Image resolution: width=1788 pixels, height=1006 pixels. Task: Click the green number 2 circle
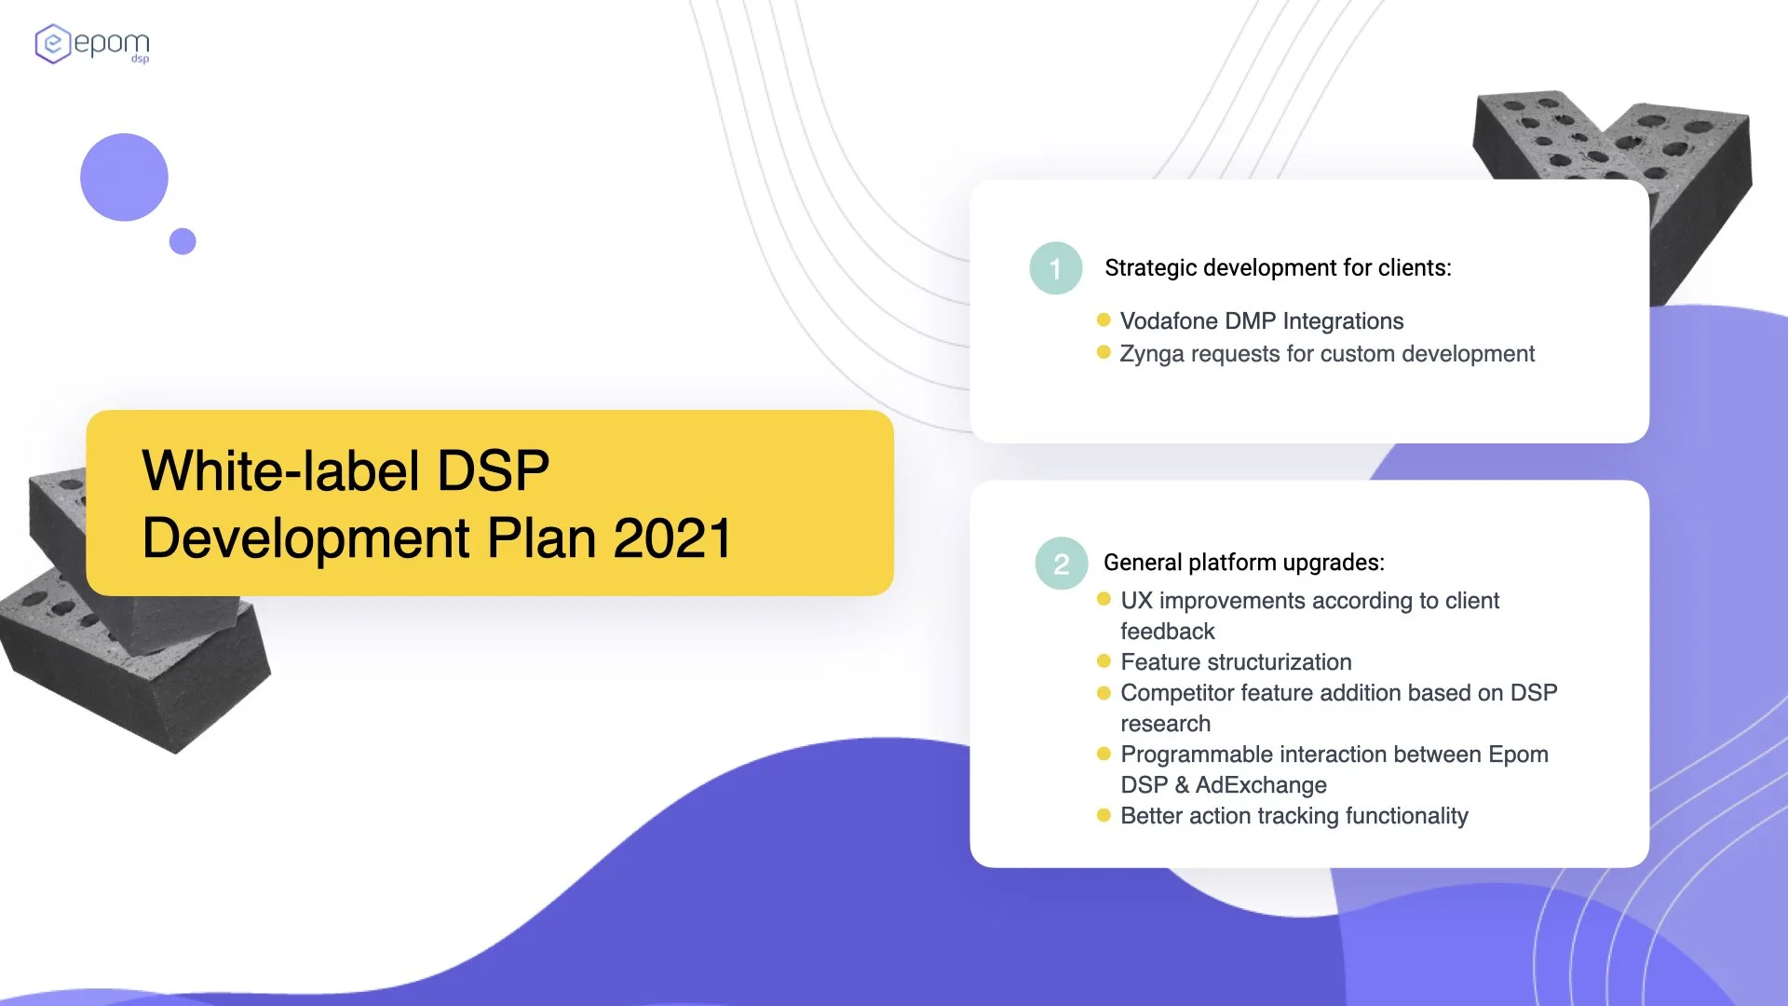[1061, 564]
